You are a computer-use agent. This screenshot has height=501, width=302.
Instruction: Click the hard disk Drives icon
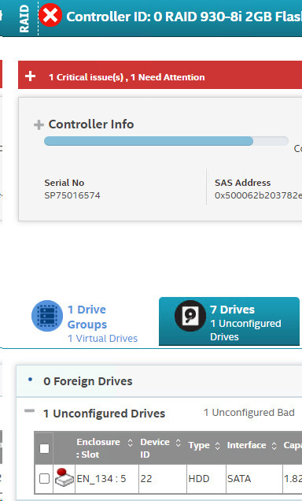[190, 316]
